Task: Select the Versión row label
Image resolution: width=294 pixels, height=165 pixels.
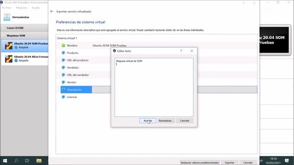Action: click(x=72, y=82)
